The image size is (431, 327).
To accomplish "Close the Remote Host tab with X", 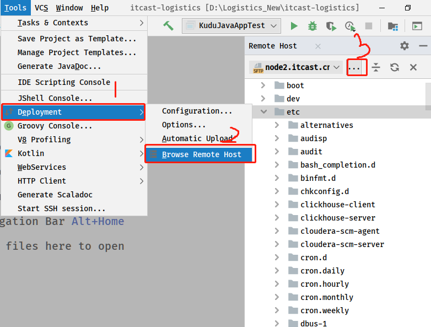I will point(318,46).
